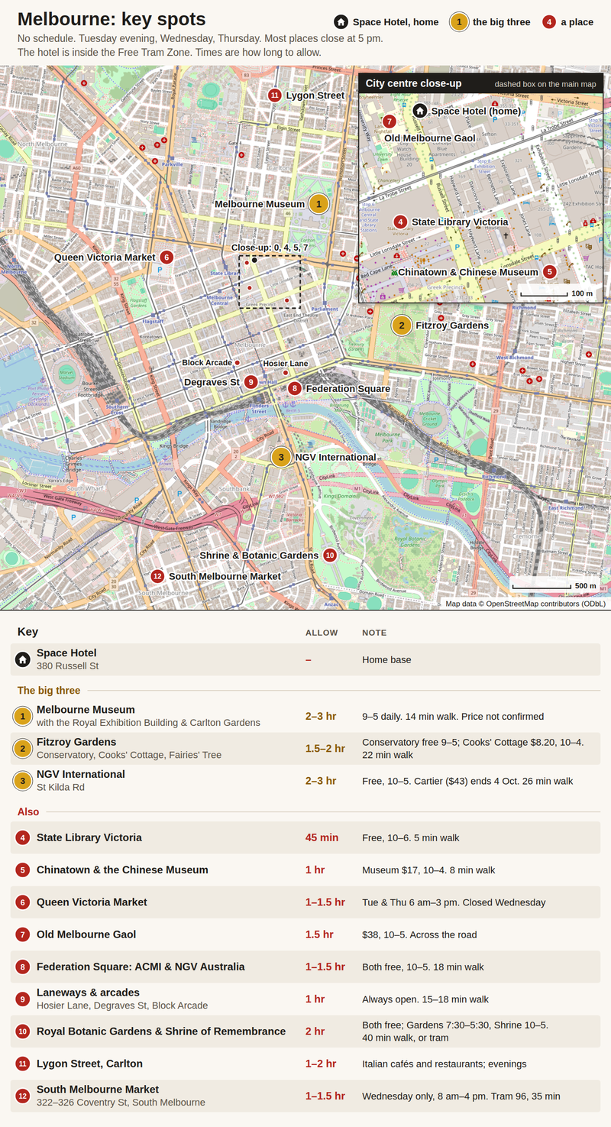Click 'The big three' section heading in the key

(x=49, y=690)
